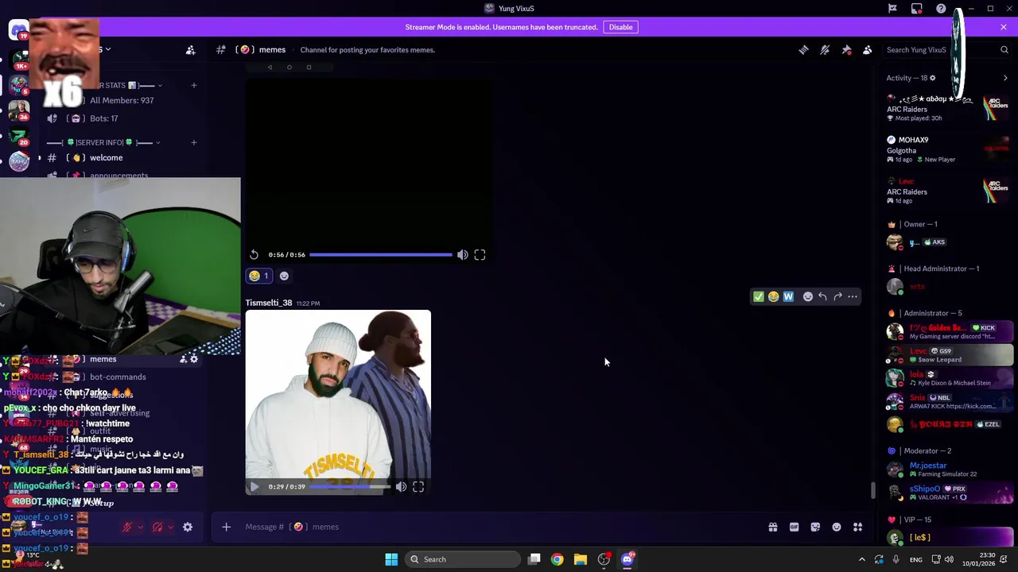Screen dimensions: 1018x572
Task: Open the Threads icon in channel header
Action: pyautogui.click(x=803, y=49)
